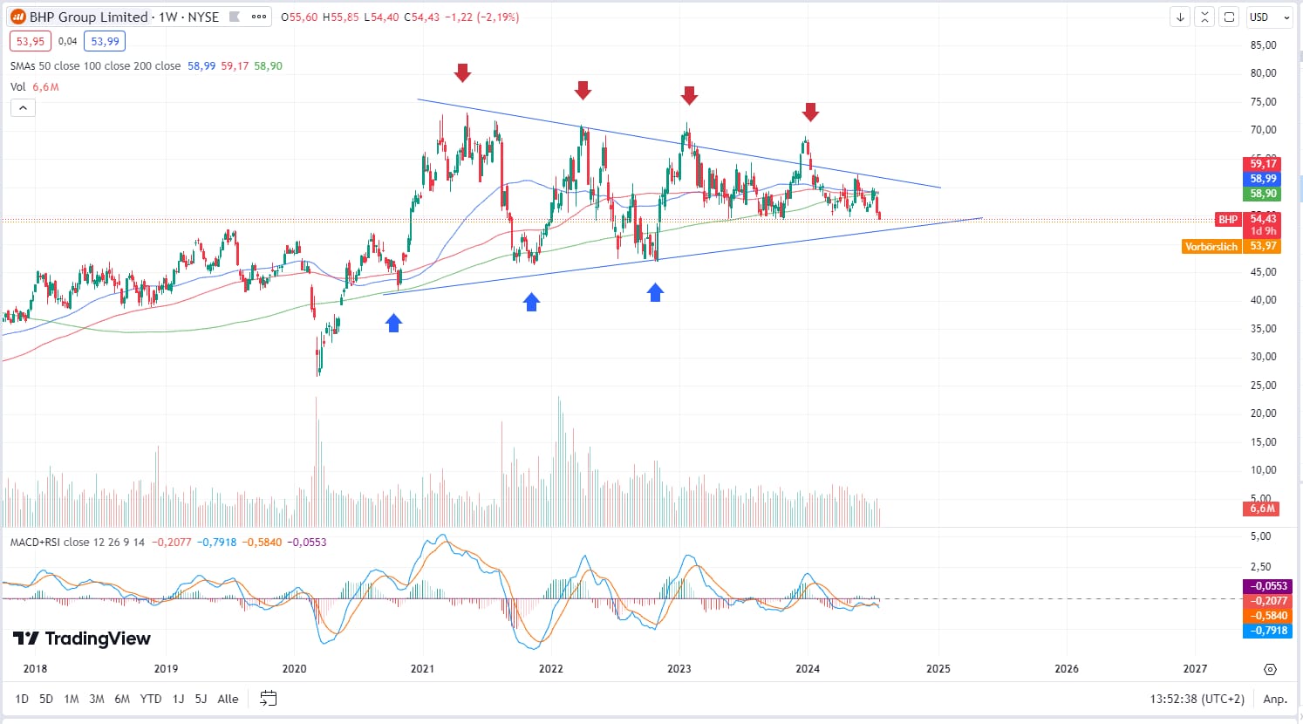
Task: Click the 2022 label on the time axis
Action: pos(550,669)
